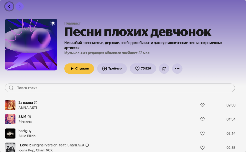Select the track title I Love It
246x152 pixels.
pyautogui.click(x=25, y=145)
